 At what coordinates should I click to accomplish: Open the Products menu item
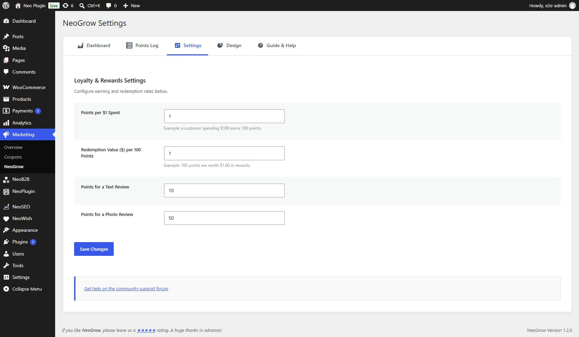pos(28,99)
